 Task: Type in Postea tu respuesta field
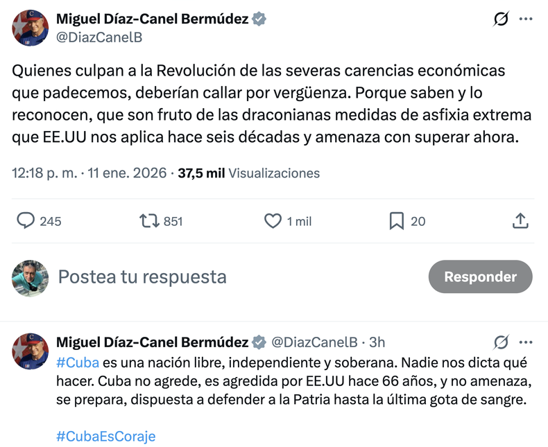click(208, 277)
